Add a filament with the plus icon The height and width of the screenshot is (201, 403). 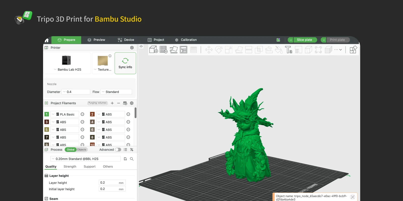click(112, 103)
